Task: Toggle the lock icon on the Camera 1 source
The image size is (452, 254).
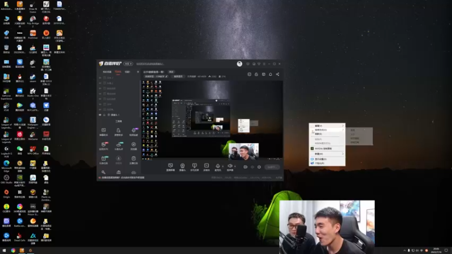Action: point(105,115)
